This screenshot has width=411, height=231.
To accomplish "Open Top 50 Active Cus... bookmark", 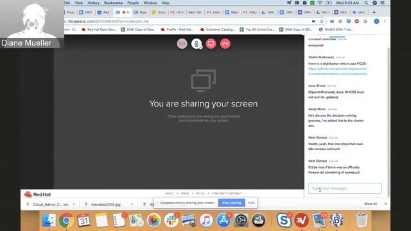I will click(x=257, y=30).
